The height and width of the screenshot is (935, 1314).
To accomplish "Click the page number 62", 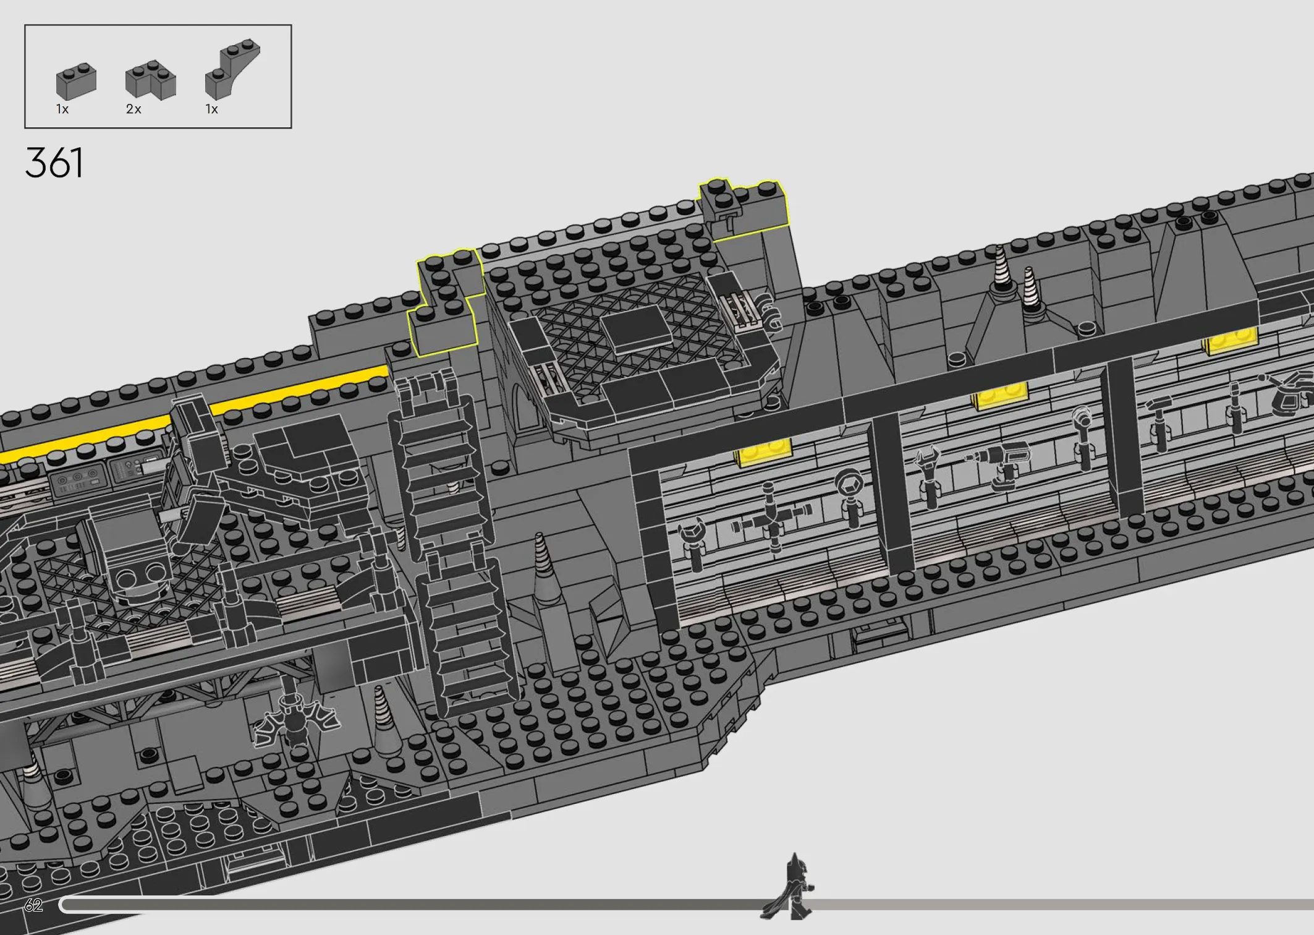I will (x=33, y=905).
